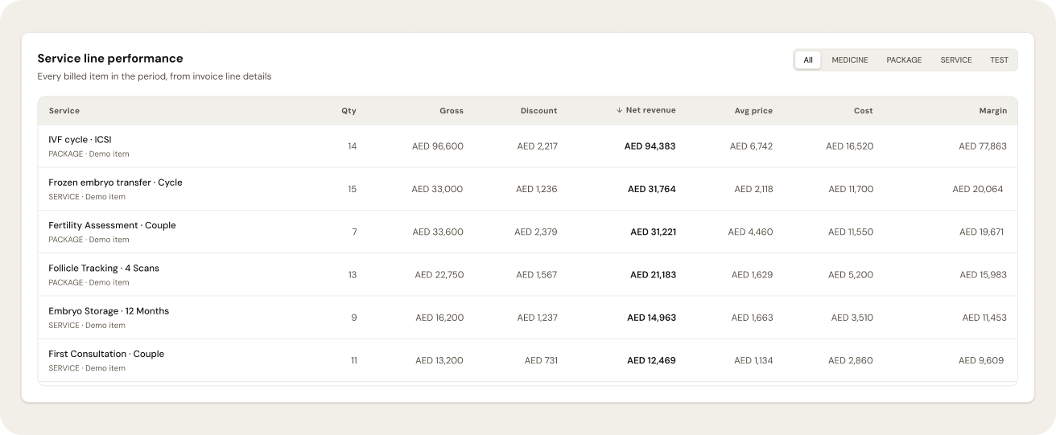Select Follicle Tracking · 4 Scans service
The width and height of the screenshot is (1056, 435).
point(104,268)
